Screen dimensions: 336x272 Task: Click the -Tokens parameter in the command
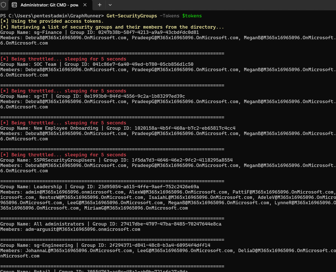(169, 16)
